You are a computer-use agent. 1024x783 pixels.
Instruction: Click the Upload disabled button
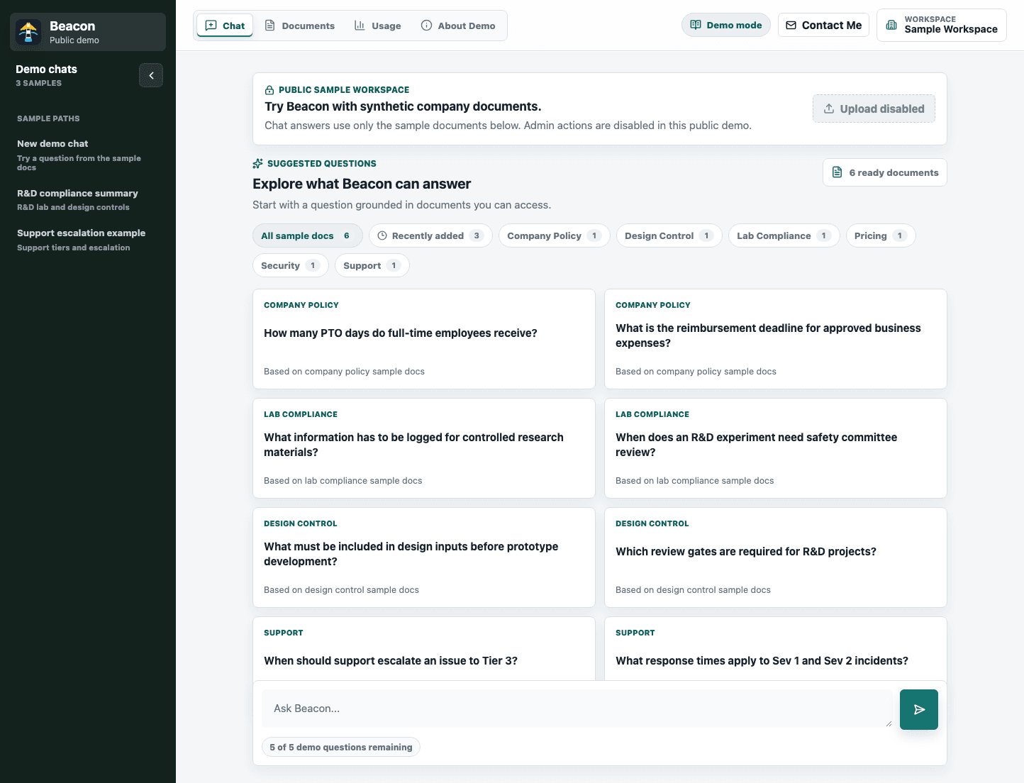click(x=874, y=109)
